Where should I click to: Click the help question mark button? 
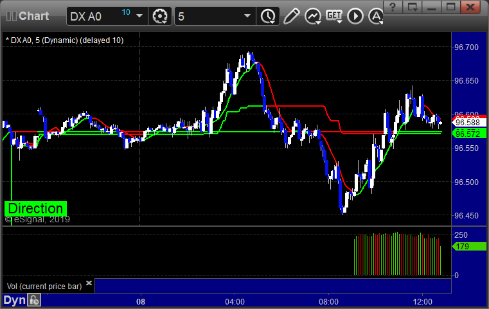pos(393,6)
